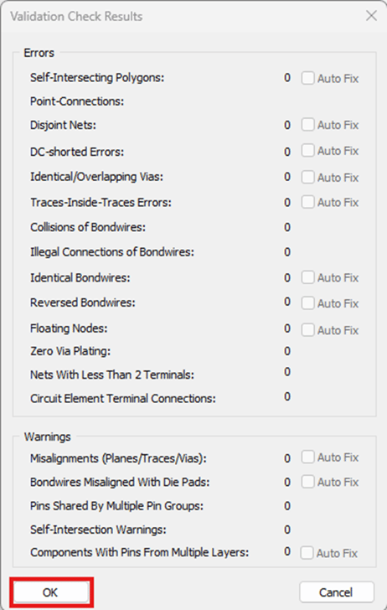Click the Pins Shared By Multiple Pin Groups label
Viewport: 387px width, 610px height.
click(116, 506)
